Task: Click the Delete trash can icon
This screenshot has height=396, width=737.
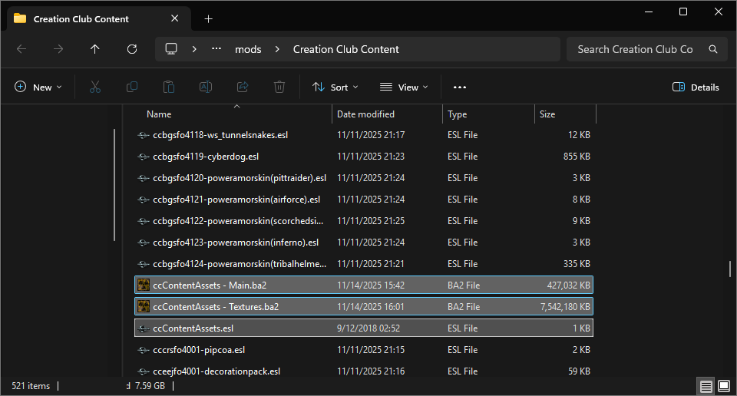Action: (280, 87)
